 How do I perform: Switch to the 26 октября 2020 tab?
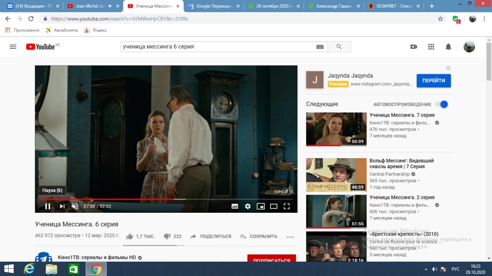pyautogui.click(x=273, y=6)
